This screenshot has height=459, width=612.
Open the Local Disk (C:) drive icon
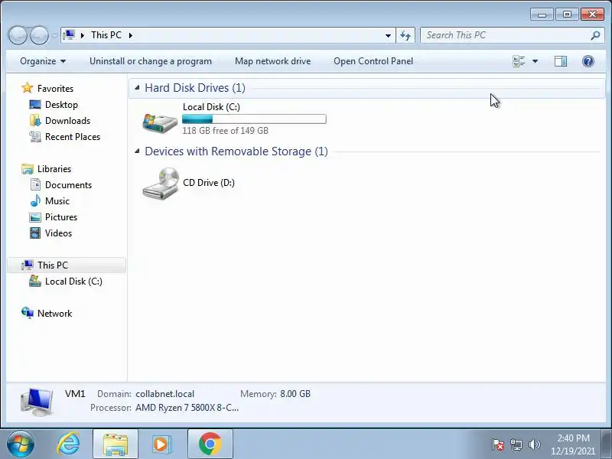pos(160,122)
